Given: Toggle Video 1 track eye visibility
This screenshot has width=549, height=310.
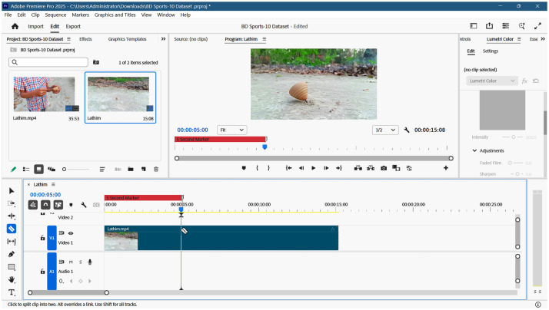Looking at the screenshot, I should pyautogui.click(x=71, y=233).
